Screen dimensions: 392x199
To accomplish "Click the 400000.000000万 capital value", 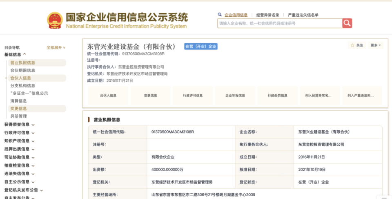I will pyautogui.click(x=167, y=170).
